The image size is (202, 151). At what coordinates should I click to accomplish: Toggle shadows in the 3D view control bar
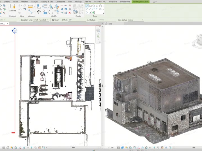pos(130,148)
